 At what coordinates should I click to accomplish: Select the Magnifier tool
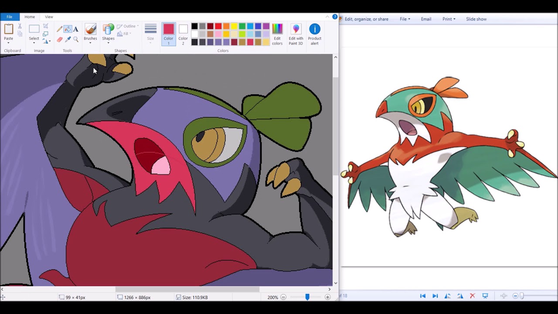coord(76,39)
